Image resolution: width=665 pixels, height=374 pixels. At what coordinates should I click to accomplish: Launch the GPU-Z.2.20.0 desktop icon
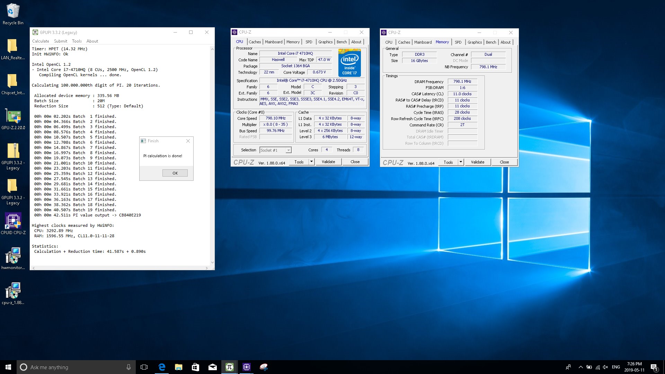pyautogui.click(x=13, y=119)
